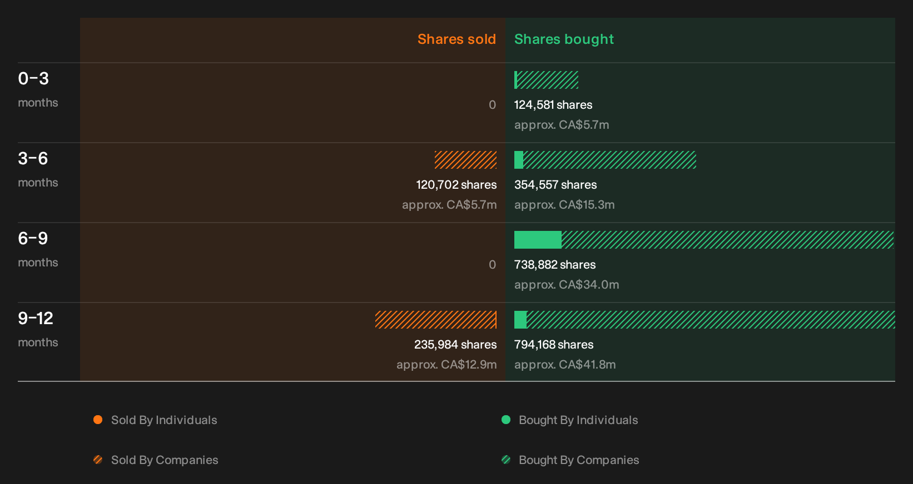Click the solid green bar segment for 6-9 months

538,240
